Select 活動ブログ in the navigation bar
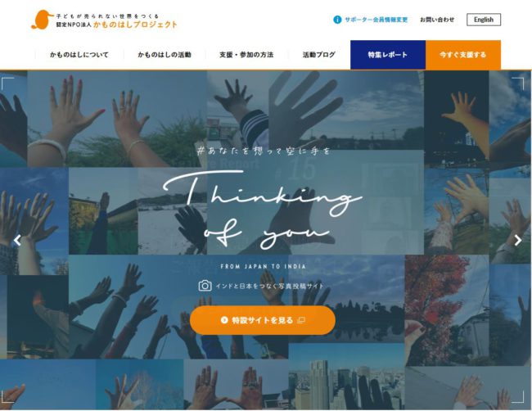 coord(319,55)
